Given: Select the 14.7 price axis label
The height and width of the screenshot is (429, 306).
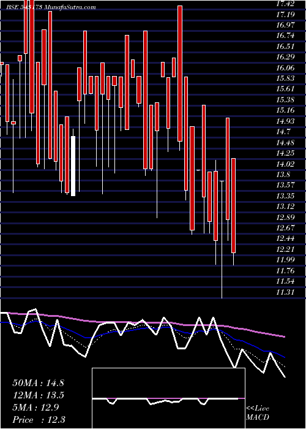Looking at the screenshot, I should pyautogui.click(x=283, y=132).
